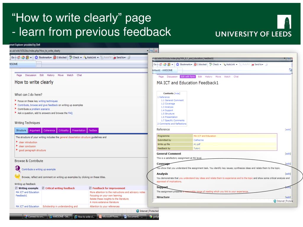
Task: Open 'good paragraph structure' link
Action: [x=32, y=150]
